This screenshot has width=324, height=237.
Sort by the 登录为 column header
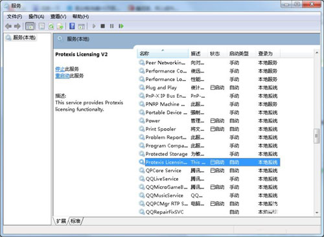coord(268,54)
